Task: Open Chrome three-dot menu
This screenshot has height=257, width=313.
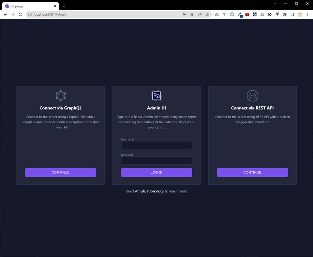Action: click(308, 14)
